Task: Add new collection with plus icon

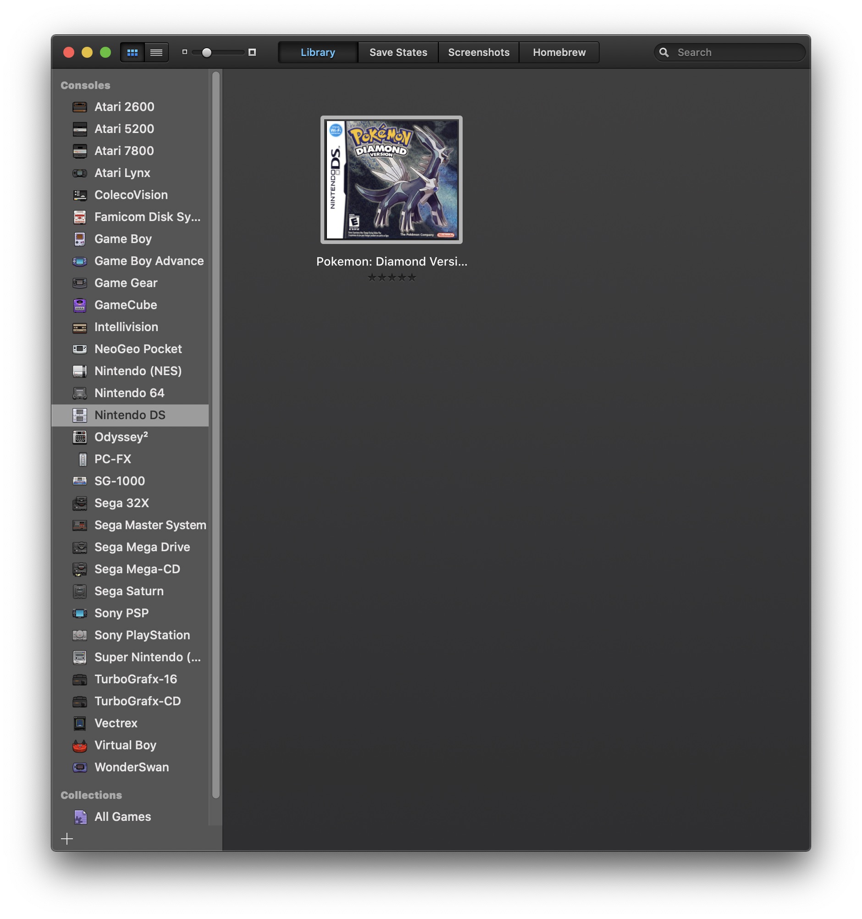Action: tap(67, 839)
